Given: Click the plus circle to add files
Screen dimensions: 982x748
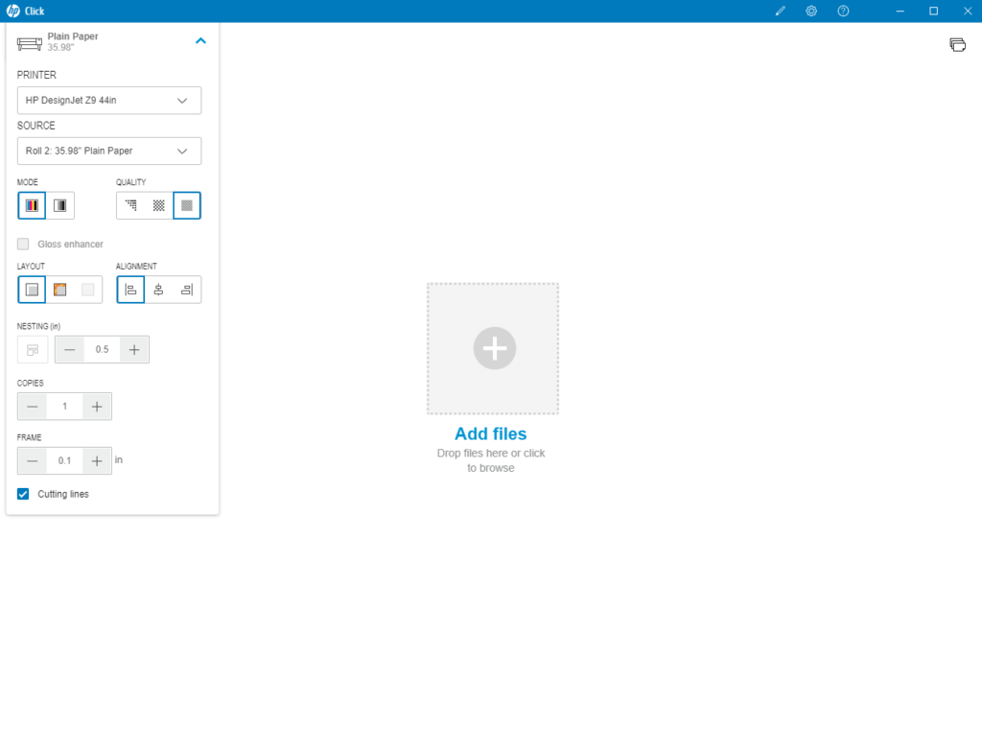Looking at the screenshot, I should click(x=494, y=348).
